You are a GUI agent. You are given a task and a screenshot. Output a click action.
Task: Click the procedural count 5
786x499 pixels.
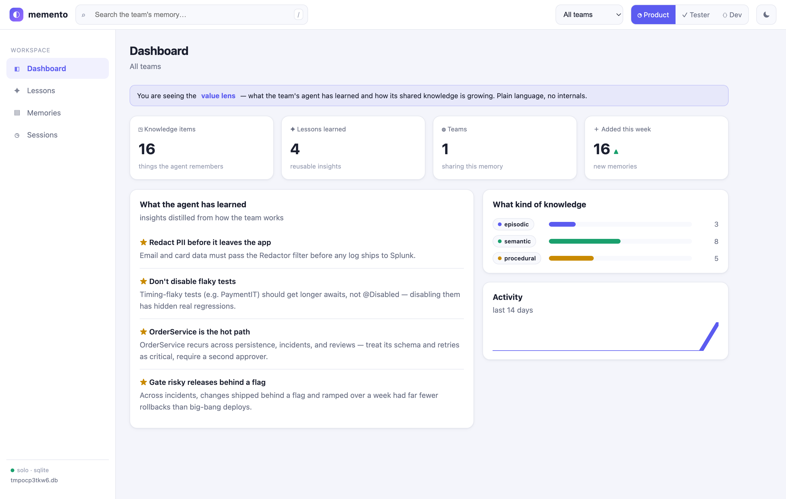tap(716, 259)
